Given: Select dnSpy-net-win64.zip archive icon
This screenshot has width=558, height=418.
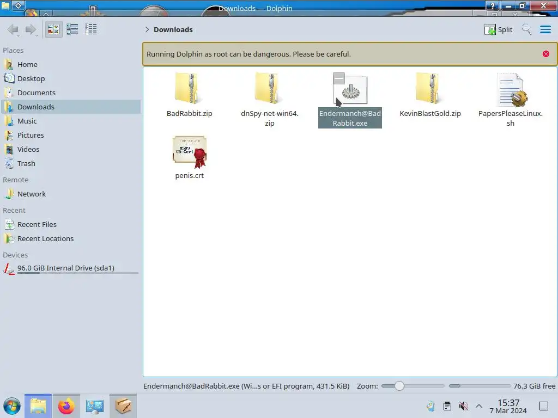Looking at the screenshot, I should point(269,88).
